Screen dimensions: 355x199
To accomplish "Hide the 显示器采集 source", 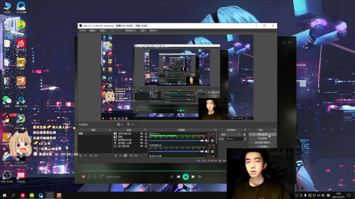I will tap(142, 146).
